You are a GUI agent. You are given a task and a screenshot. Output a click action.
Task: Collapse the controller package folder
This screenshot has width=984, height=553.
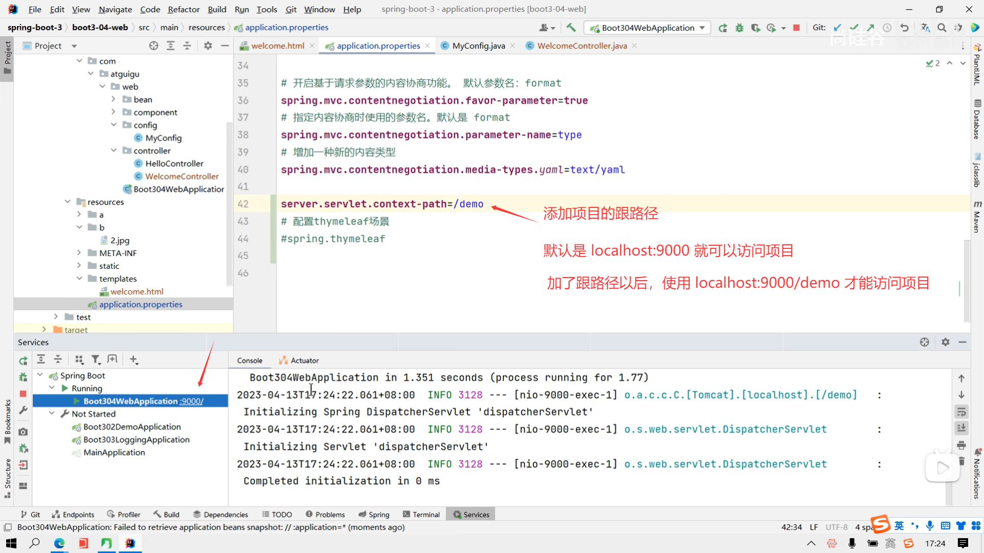pos(114,151)
